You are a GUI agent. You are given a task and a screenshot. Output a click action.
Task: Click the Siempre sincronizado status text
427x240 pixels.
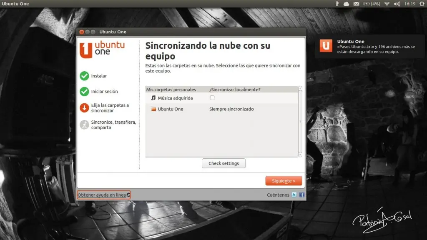pos(231,109)
